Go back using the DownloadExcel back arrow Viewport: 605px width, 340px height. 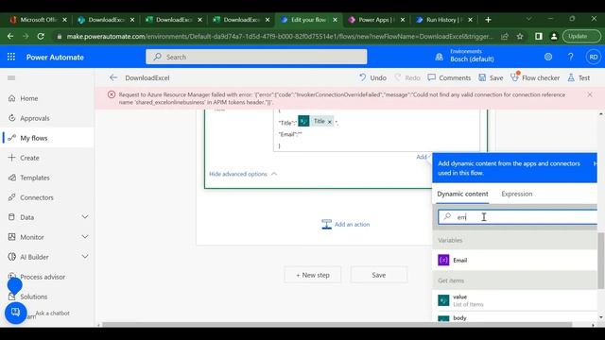tap(113, 77)
